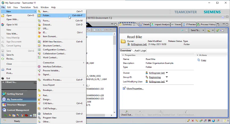The image size is (230, 124).
Task: Open the Last Modifying User dropdown arrow
Action: click(167, 81)
